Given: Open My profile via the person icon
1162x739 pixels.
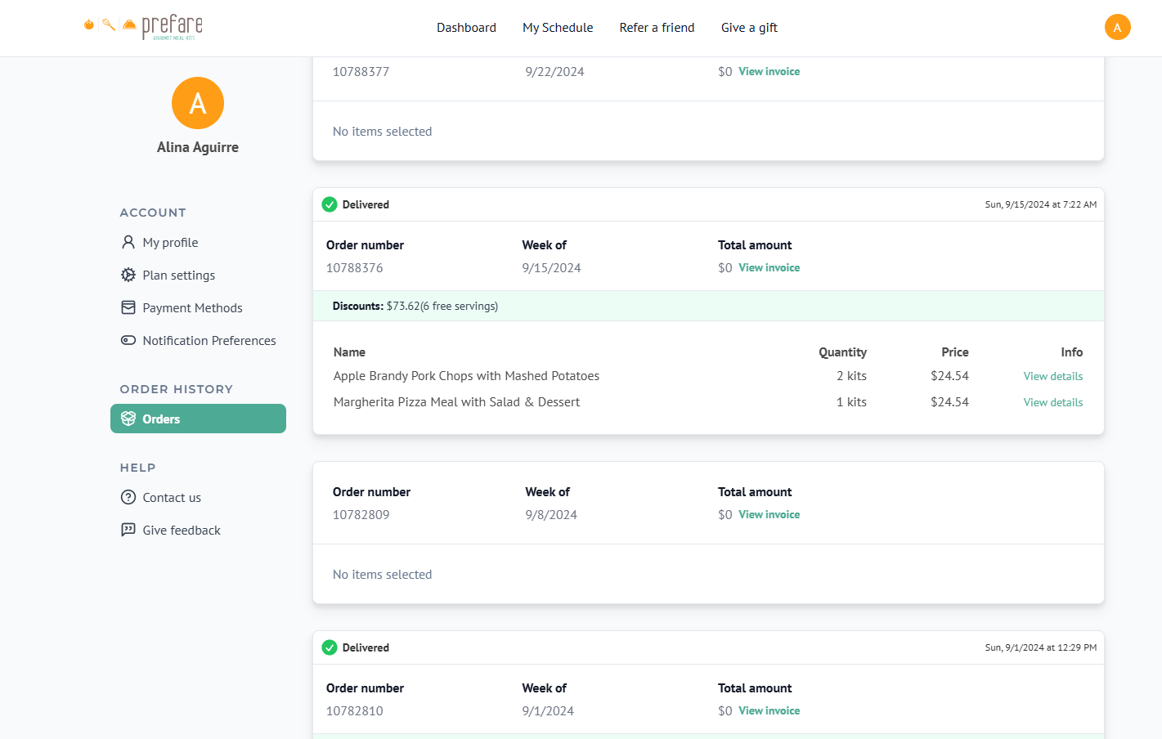Looking at the screenshot, I should coord(128,242).
